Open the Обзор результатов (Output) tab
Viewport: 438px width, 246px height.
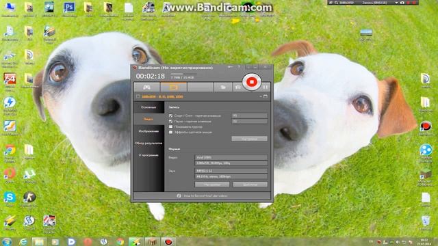click(x=149, y=143)
